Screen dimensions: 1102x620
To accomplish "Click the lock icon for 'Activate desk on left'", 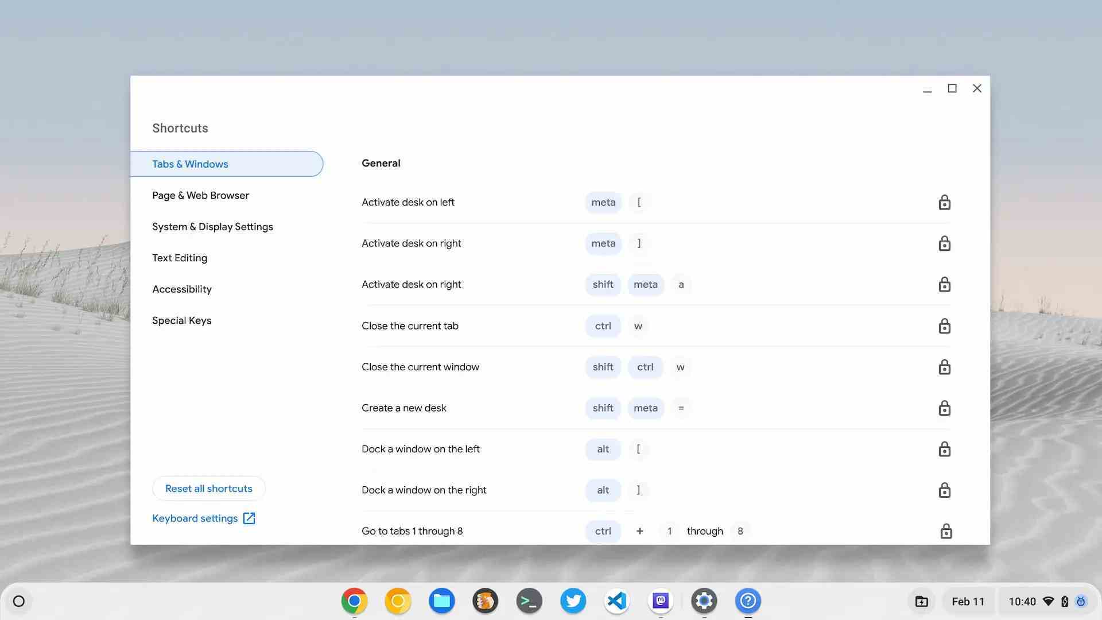I will click(x=944, y=202).
